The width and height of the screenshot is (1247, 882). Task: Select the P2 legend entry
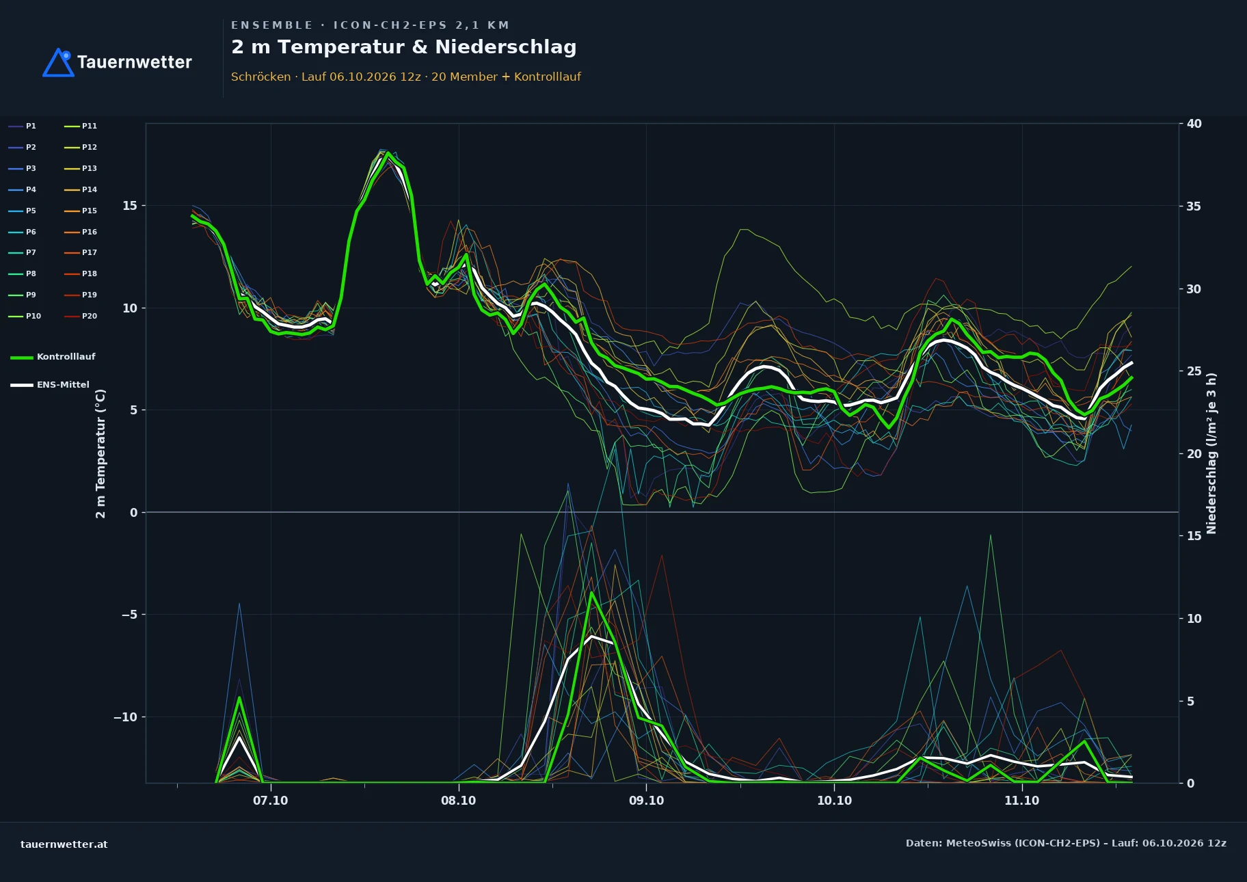coord(23,147)
